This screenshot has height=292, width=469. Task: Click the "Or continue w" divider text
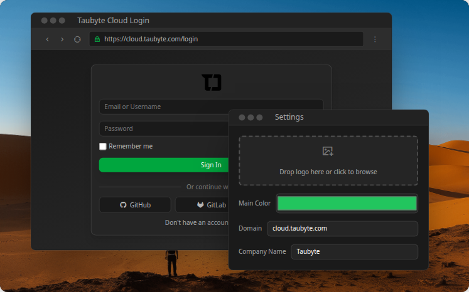[x=207, y=187]
